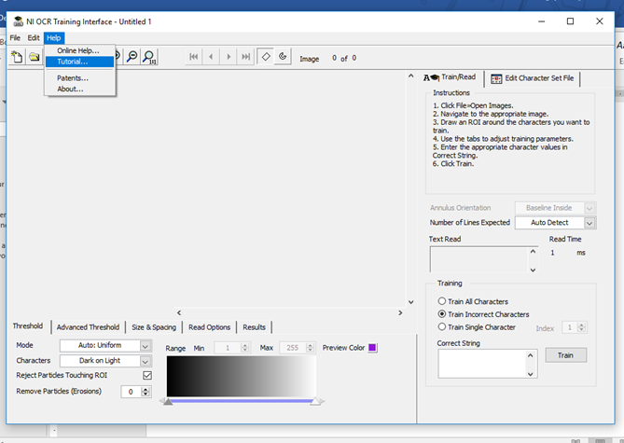Select Train Single Character option
This screenshot has height=443, width=624.
(442, 327)
